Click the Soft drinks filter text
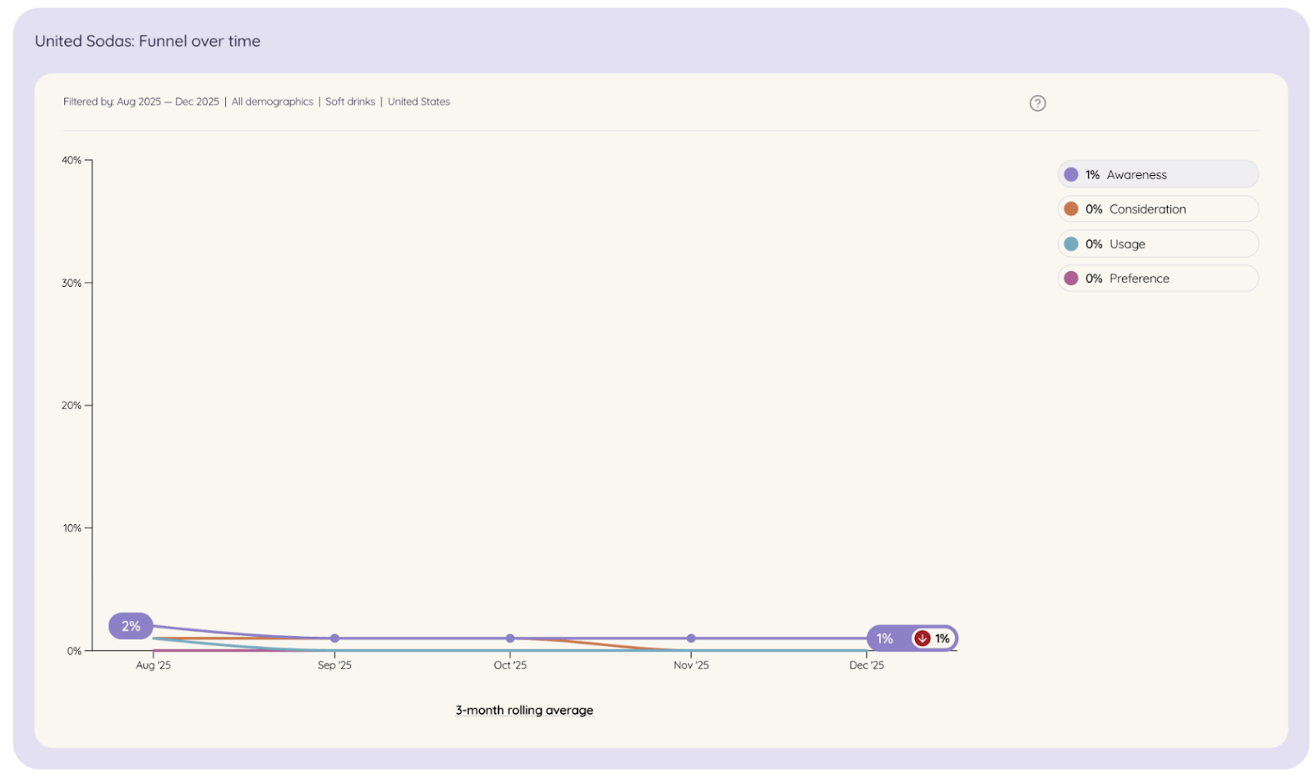 (x=350, y=102)
